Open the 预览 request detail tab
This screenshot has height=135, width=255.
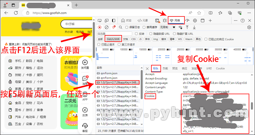click(x=175, y=68)
